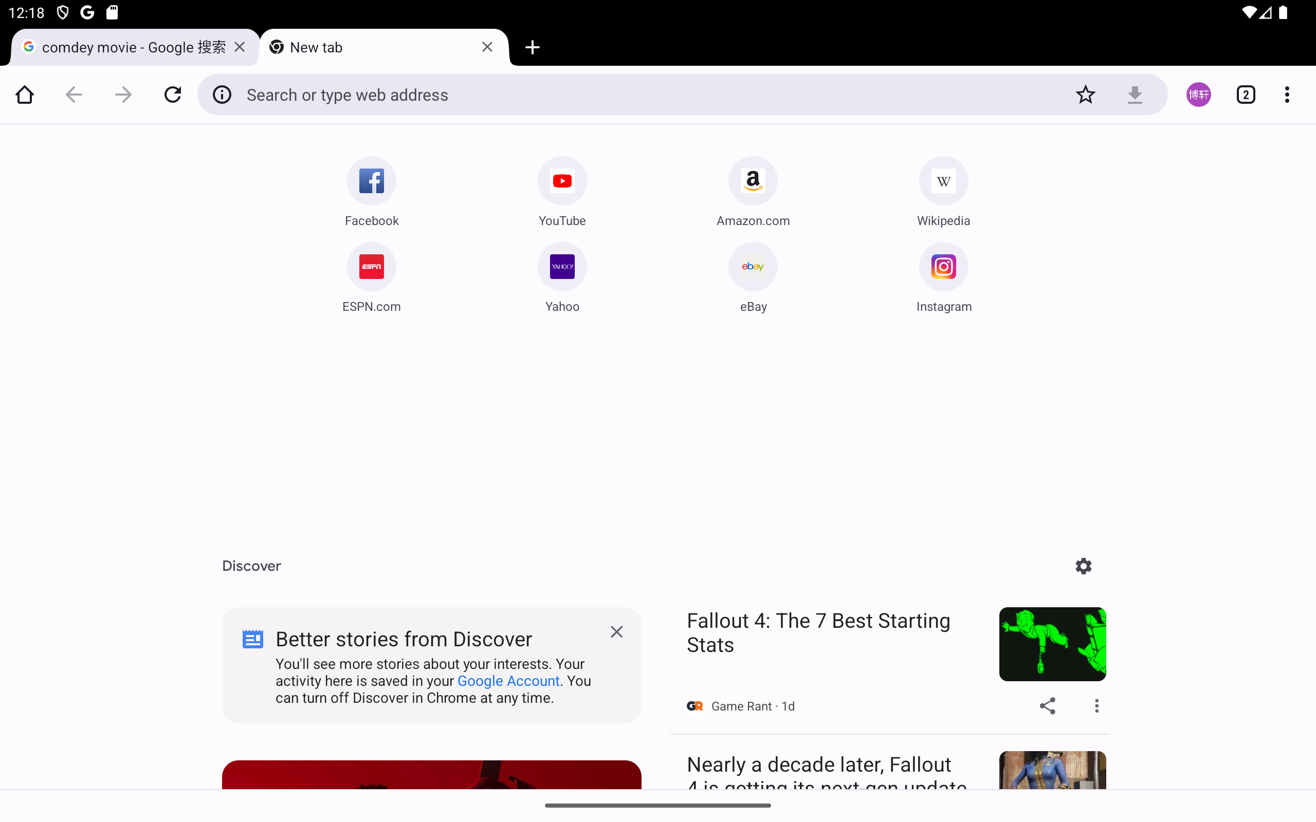
Task: Open the Amazon.com shortcut
Action: point(753,191)
